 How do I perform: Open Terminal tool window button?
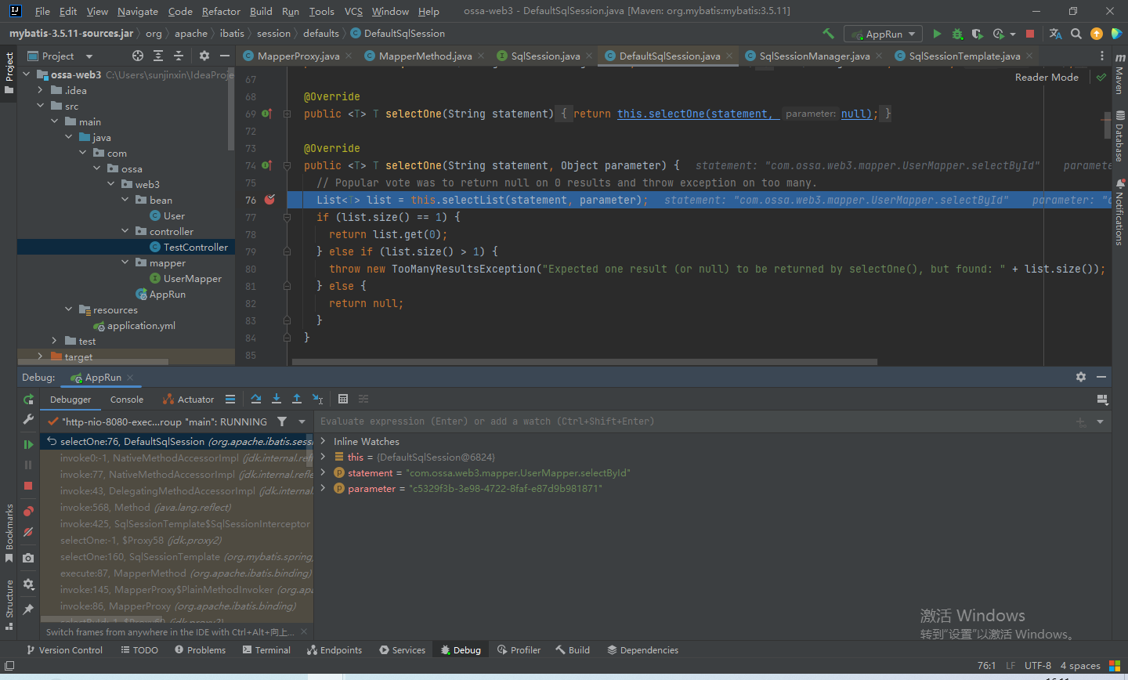266,649
